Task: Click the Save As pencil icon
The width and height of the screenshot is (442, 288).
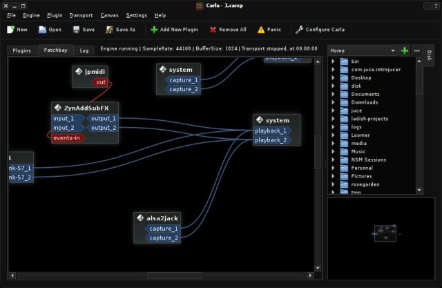Action: [x=109, y=30]
